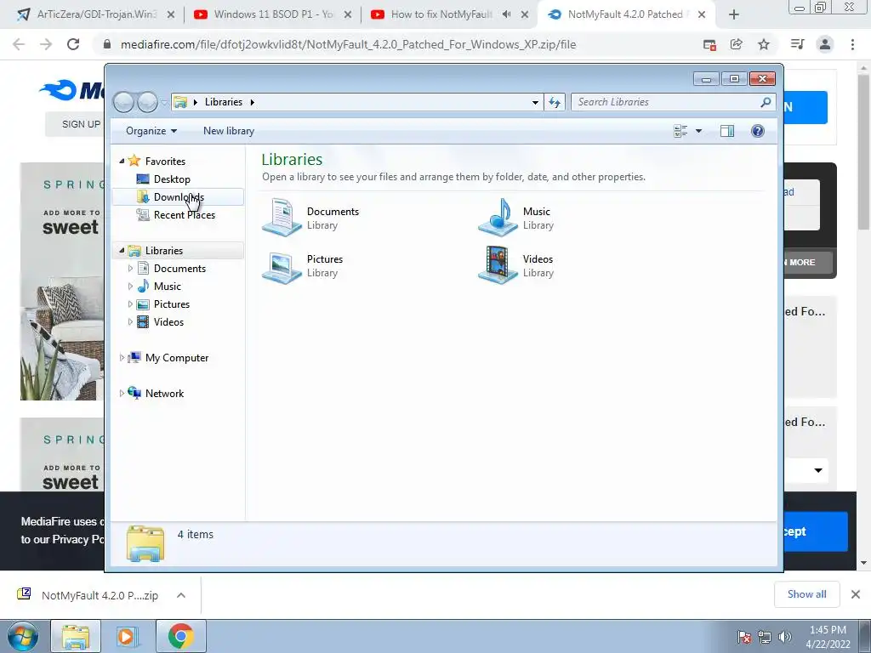Image resolution: width=871 pixels, height=653 pixels.
Task: Reload the MediaFire page
Action: (73, 44)
